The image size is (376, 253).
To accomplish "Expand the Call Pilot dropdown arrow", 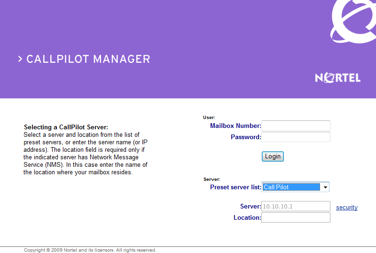I will pos(325,187).
